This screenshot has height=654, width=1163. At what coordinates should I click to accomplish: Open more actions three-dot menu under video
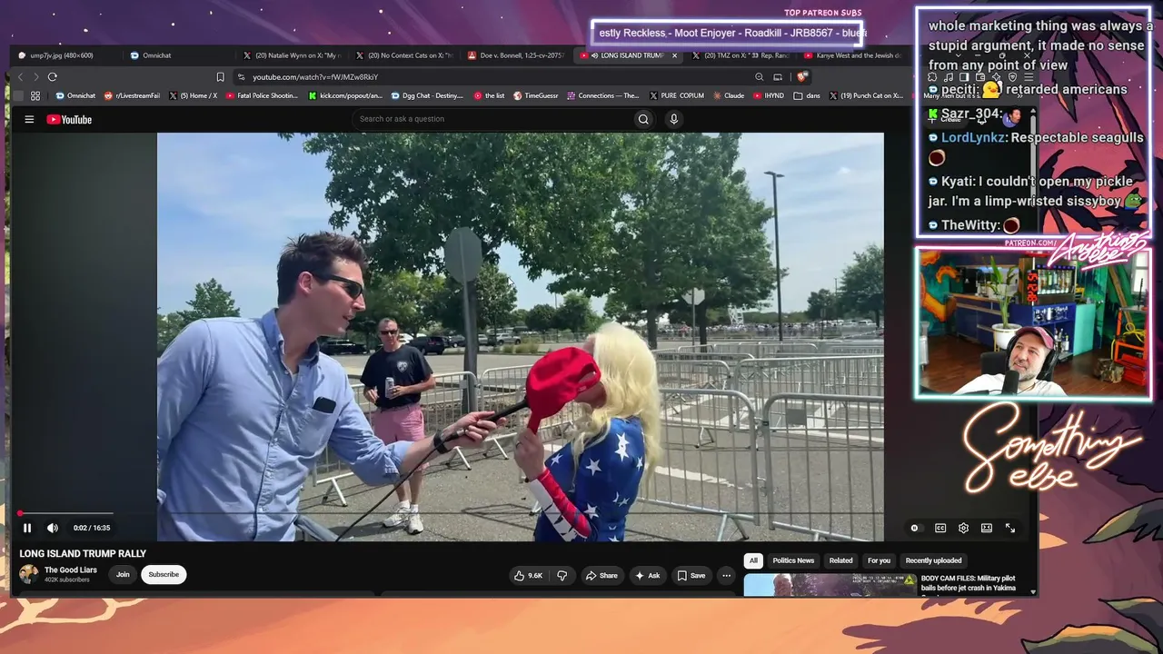pos(726,575)
